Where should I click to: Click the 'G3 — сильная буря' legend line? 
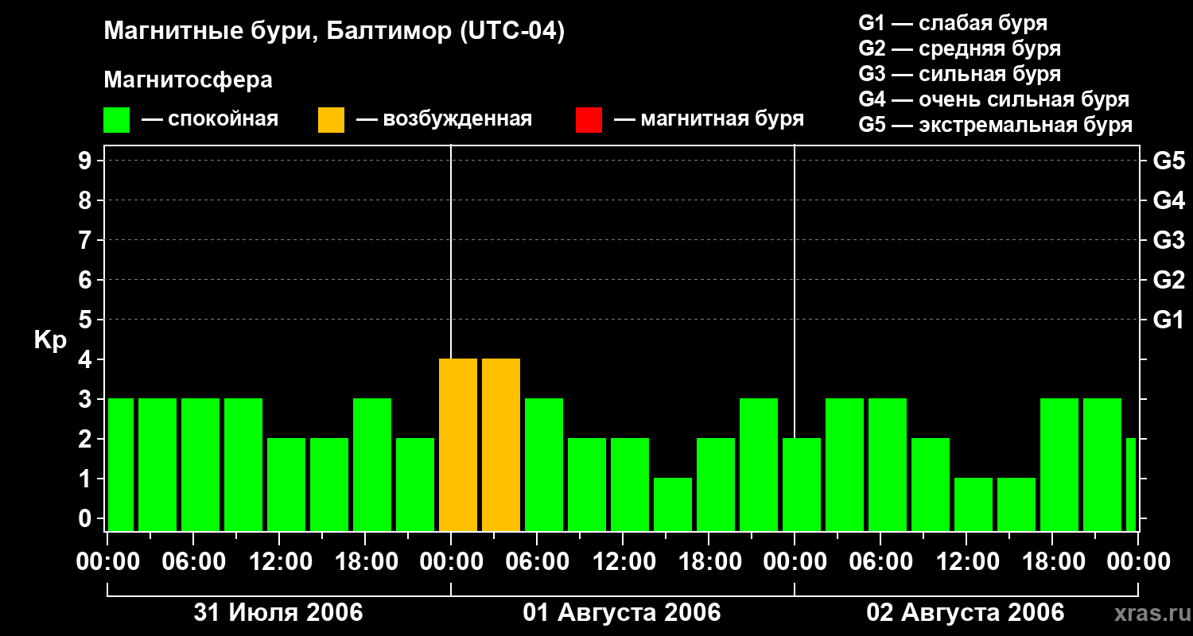959,74
